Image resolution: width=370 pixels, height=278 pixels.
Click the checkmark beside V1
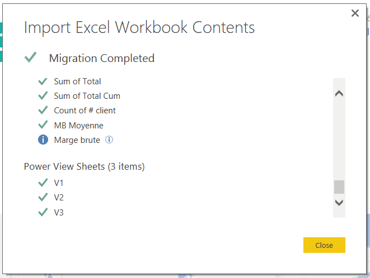pos(43,183)
